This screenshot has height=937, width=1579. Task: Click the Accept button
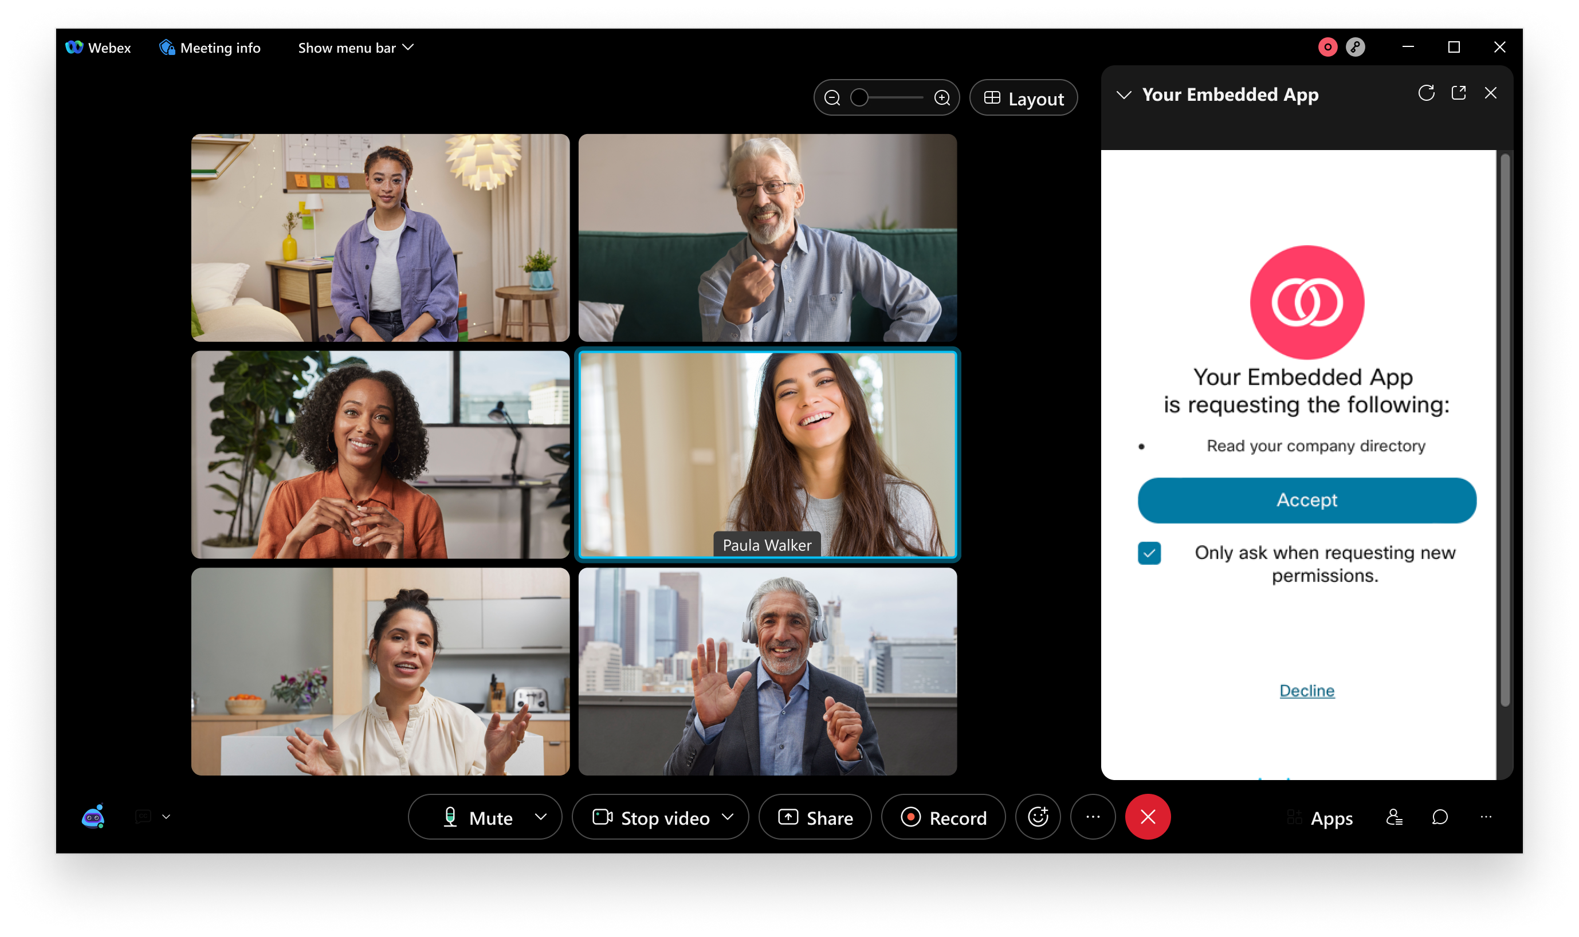(1307, 500)
